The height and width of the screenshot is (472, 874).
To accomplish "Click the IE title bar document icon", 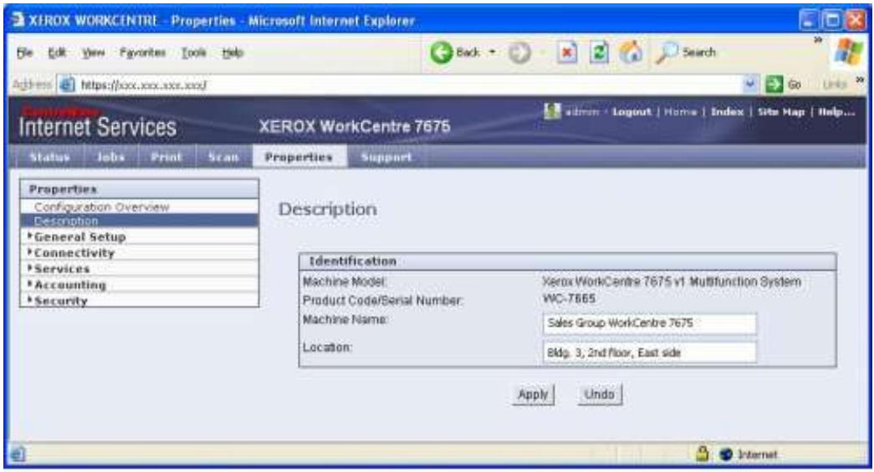I will coord(18,20).
